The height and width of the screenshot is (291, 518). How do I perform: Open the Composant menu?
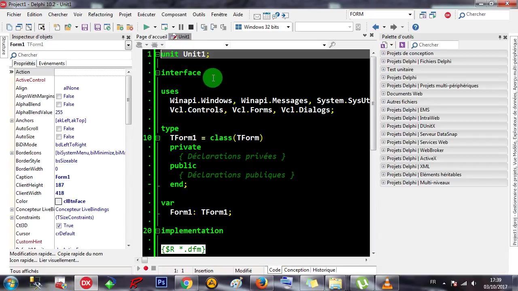point(174,15)
